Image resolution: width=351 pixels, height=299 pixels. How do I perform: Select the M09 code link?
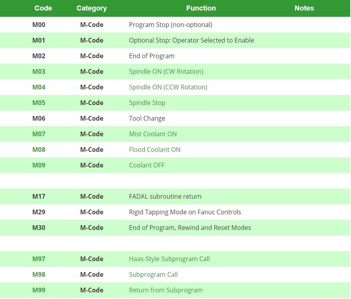(39, 165)
